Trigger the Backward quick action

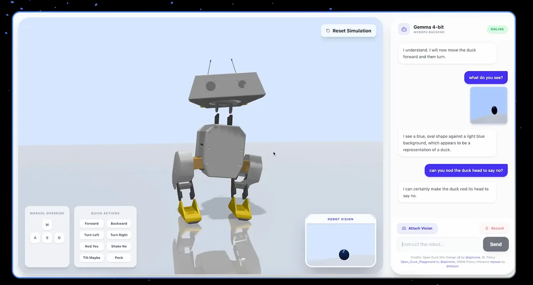tap(119, 224)
